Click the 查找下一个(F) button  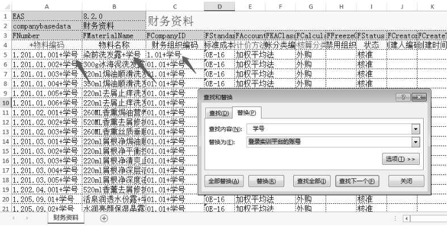(357, 181)
